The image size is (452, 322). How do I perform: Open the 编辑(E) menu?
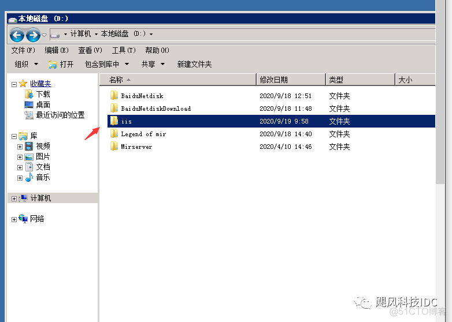click(x=57, y=50)
